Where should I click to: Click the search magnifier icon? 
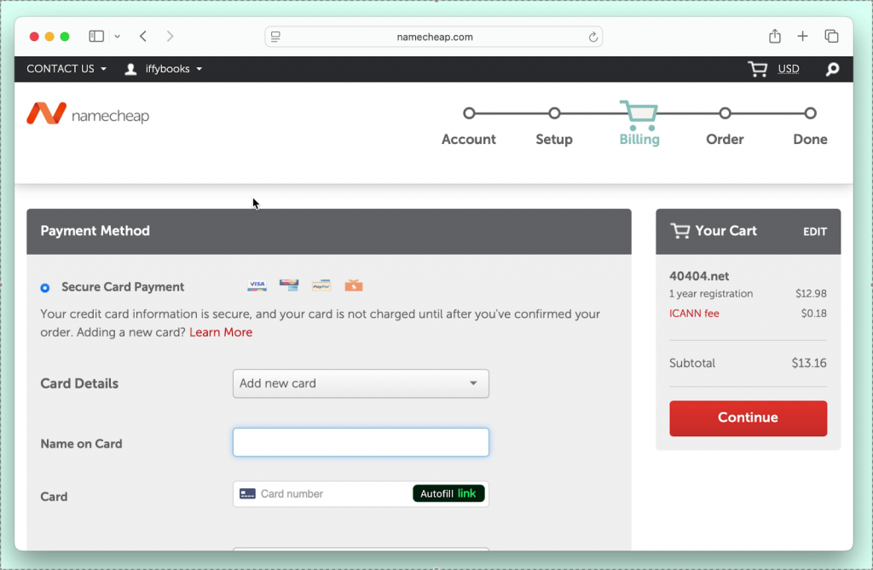[832, 69]
